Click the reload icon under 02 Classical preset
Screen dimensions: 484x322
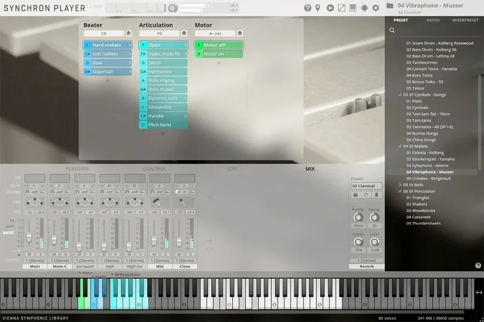[x=366, y=195]
